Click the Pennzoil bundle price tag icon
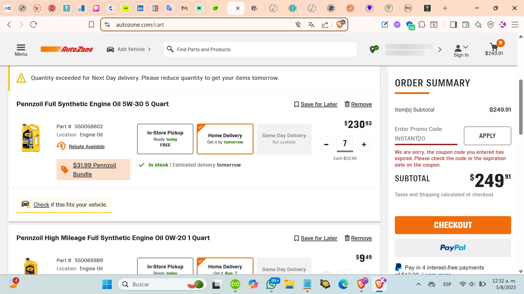This screenshot has width=524, height=294. (65, 170)
